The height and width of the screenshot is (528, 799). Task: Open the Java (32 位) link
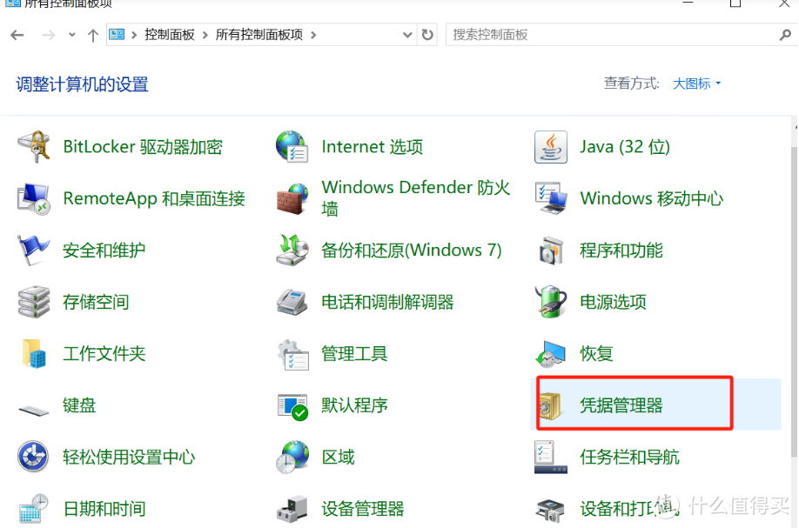point(625,147)
